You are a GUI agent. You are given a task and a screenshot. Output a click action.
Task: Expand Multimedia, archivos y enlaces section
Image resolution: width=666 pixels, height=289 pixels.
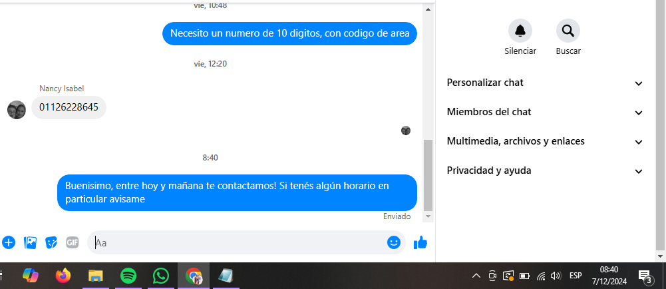pyautogui.click(x=545, y=142)
